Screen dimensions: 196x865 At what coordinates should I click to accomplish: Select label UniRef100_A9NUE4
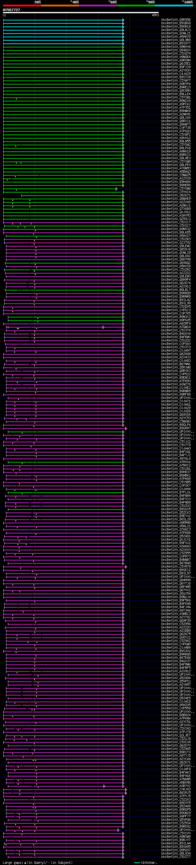176,57
